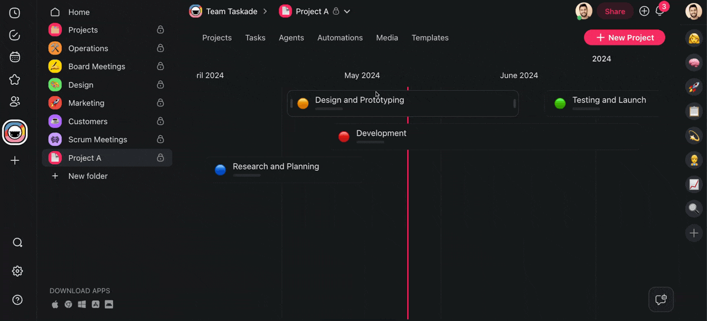This screenshot has height=321, width=707.
Task: Click the blue dot on Research and Planning
Action: pos(220,170)
